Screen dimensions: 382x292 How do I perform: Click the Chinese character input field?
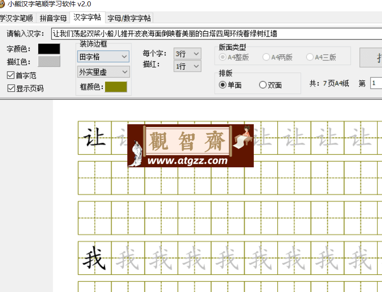click(x=217, y=34)
